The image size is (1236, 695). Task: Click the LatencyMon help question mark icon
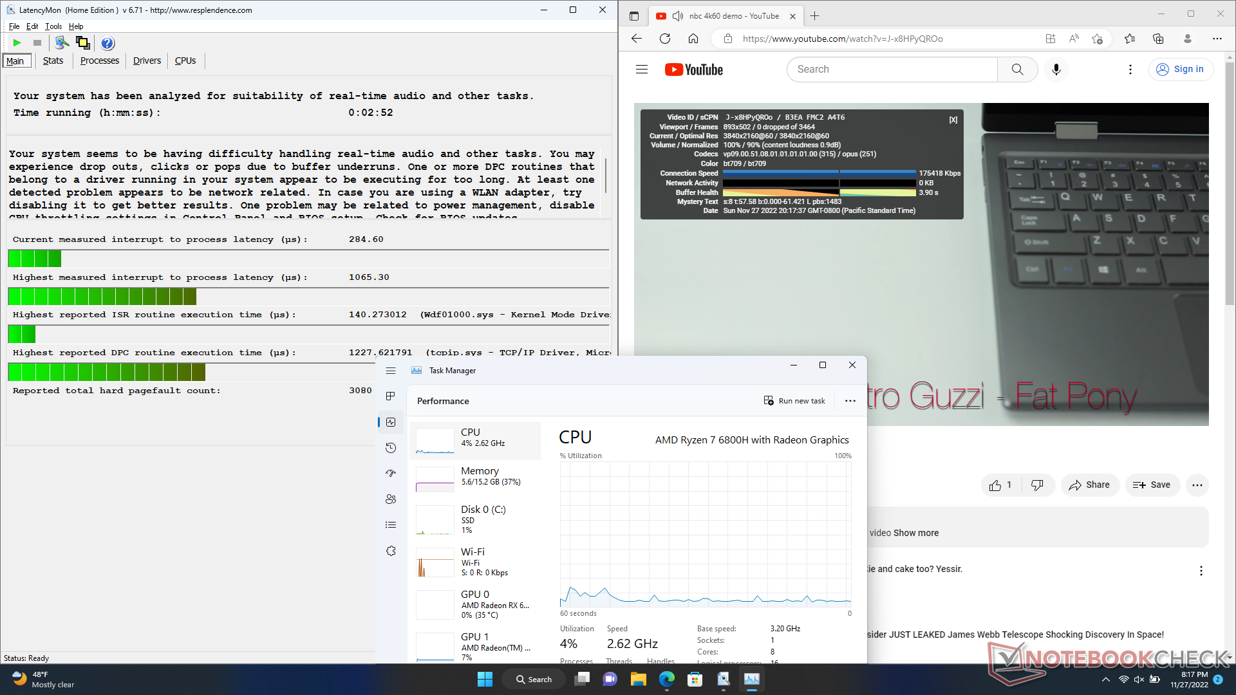[108, 43]
